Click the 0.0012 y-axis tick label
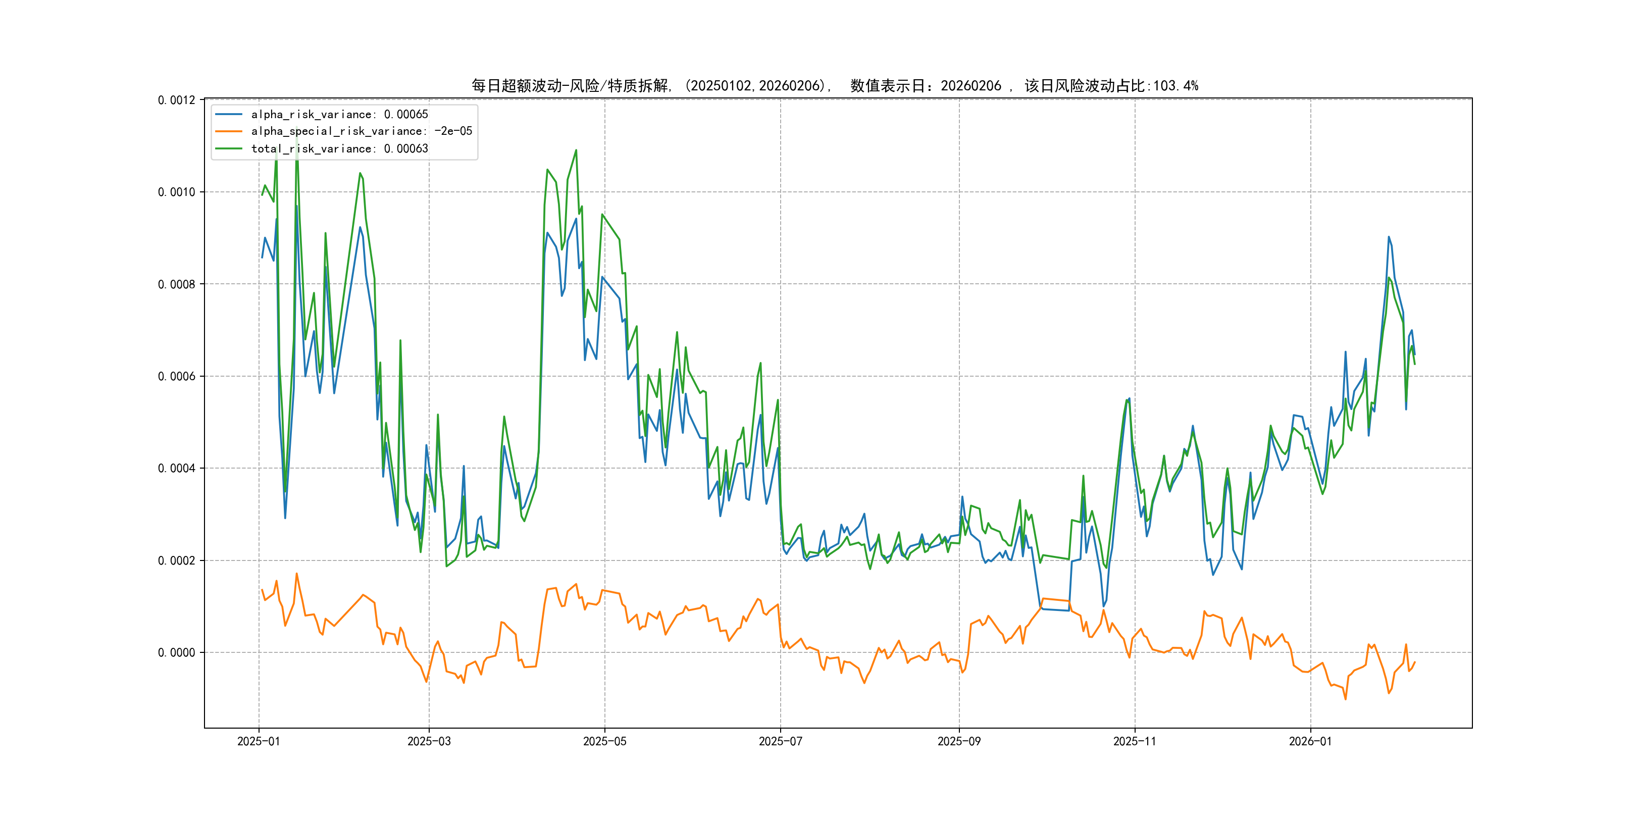The width and height of the screenshot is (1636, 818). point(177,100)
